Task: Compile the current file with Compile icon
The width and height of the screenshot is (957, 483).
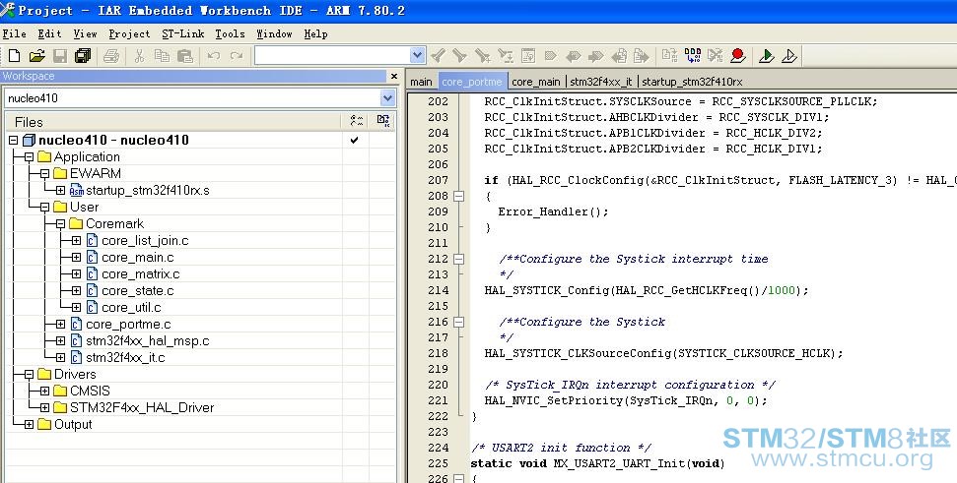Action: pyautogui.click(x=669, y=56)
